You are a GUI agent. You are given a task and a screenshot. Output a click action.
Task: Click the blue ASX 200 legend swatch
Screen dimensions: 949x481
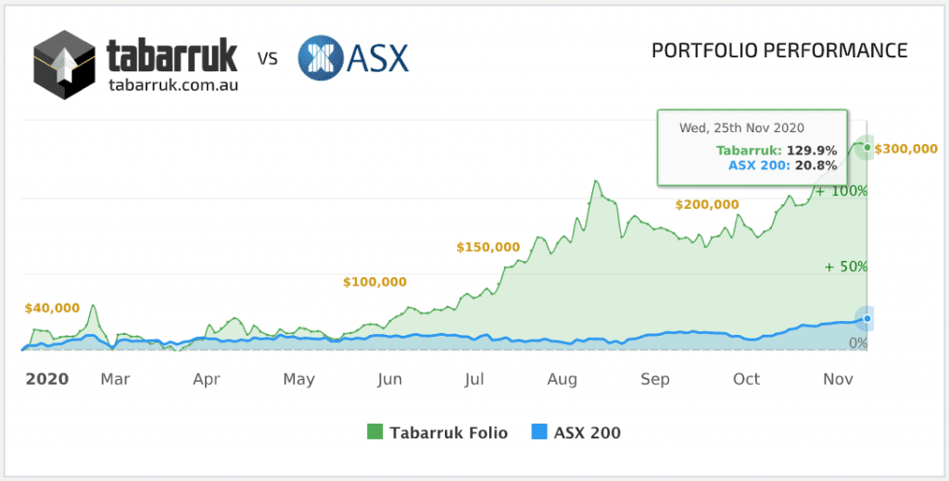(x=539, y=432)
